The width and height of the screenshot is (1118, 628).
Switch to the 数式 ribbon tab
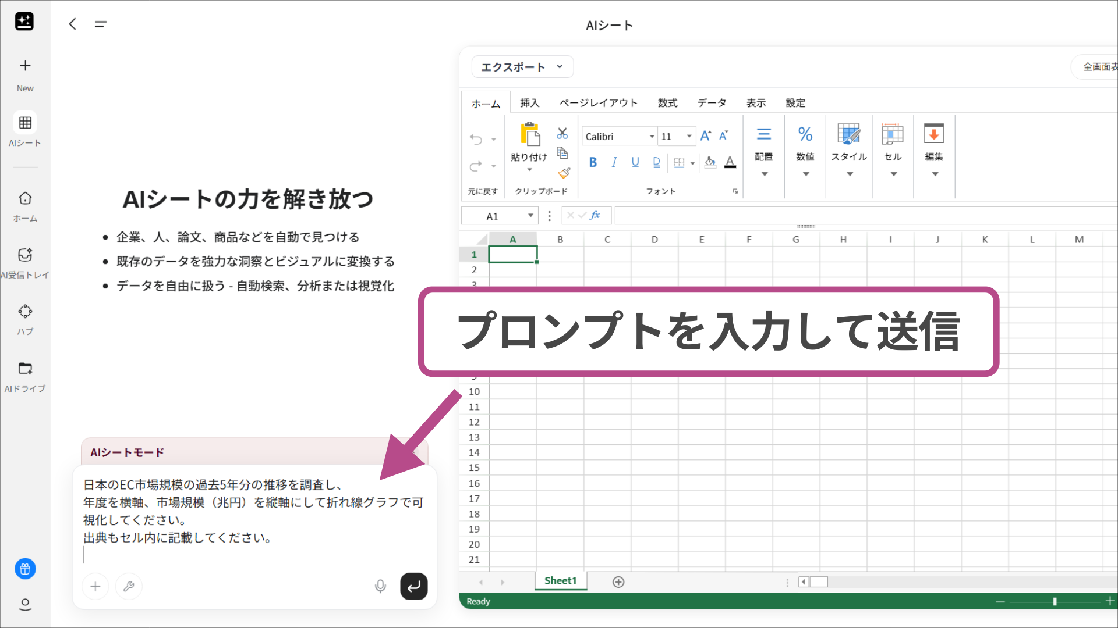[x=667, y=102]
